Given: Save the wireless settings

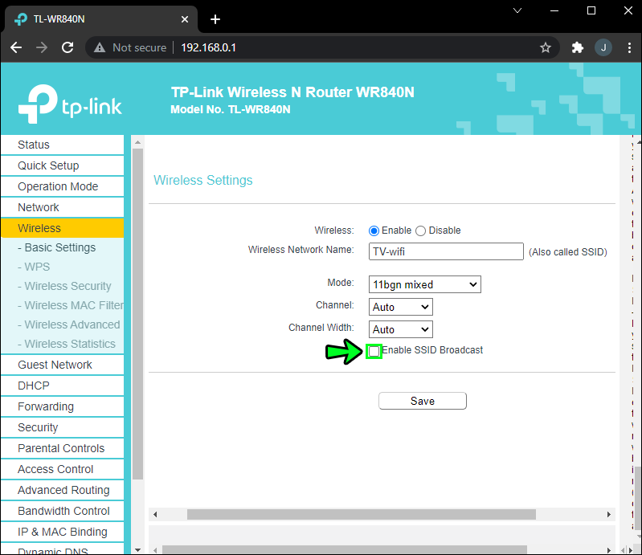Looking at the screenshot, I should 423,401.
